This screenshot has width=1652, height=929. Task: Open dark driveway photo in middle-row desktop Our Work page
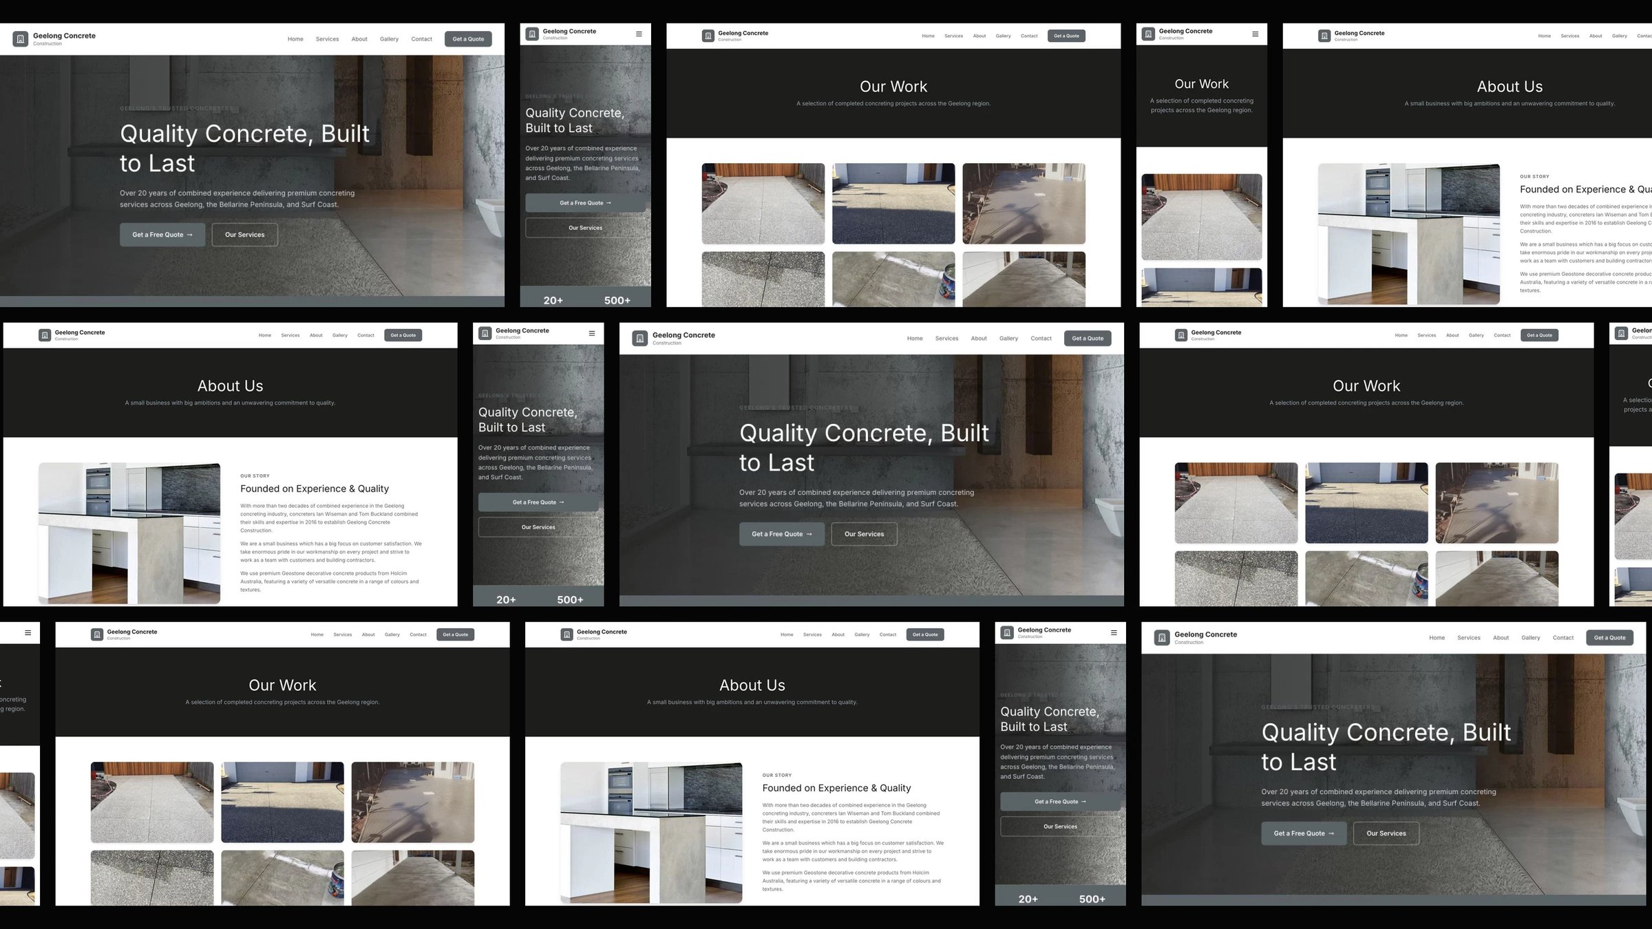[1366, 503]
